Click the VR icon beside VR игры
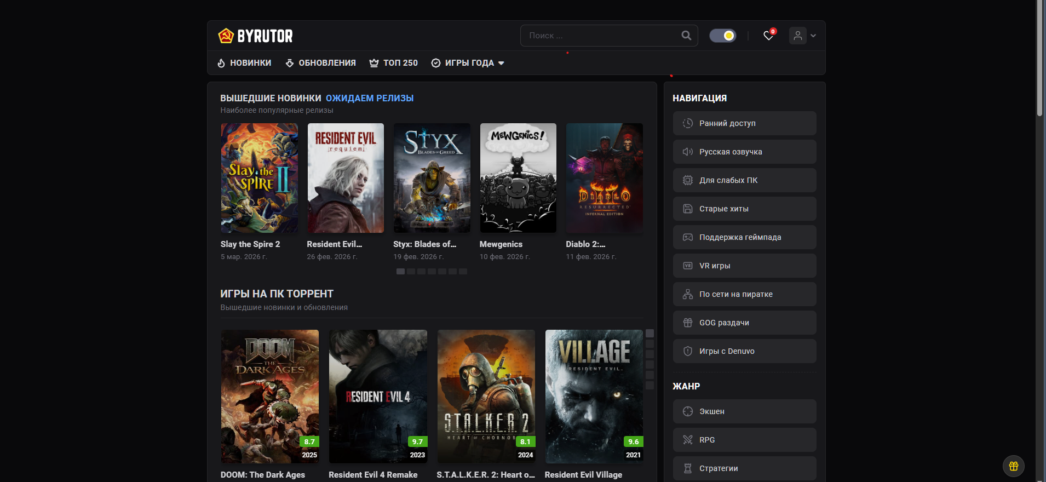The width and height of the screenshot is (1046, 482). coord(688,266)
